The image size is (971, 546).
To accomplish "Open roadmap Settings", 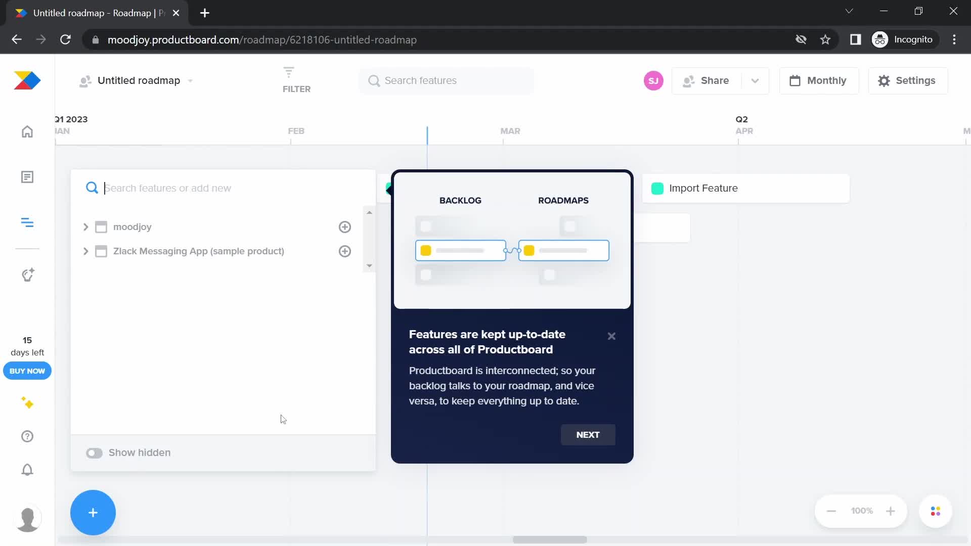I will [x=908, y=81].
